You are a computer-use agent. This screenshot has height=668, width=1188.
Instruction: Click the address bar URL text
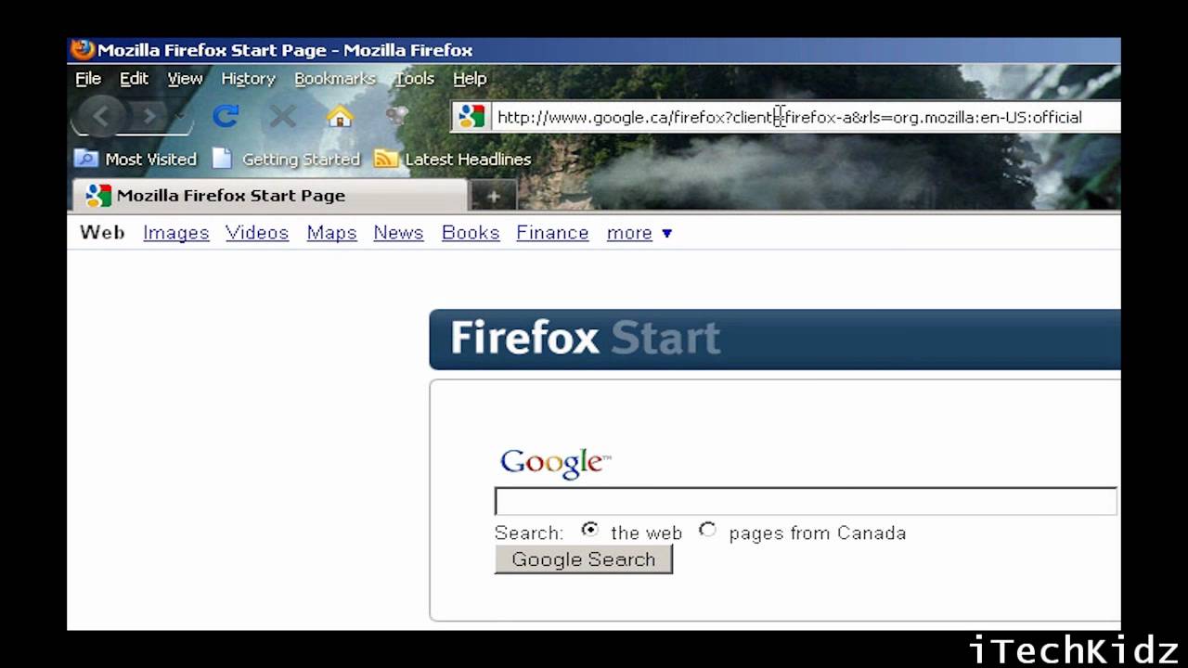790,117
